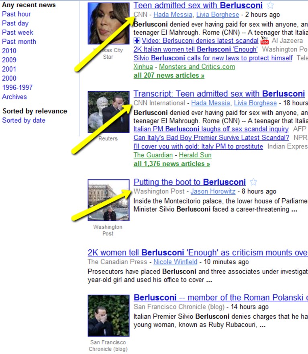This screenshot has height=354, width=308.
Task: Click 'AFP' source text
Action: (x=300, y=129)
